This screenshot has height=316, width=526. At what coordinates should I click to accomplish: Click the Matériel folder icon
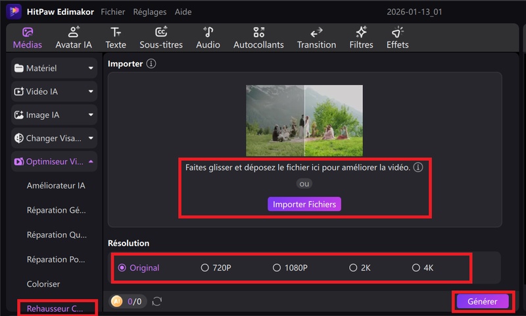pyautogui.click(x=19, y=68)
